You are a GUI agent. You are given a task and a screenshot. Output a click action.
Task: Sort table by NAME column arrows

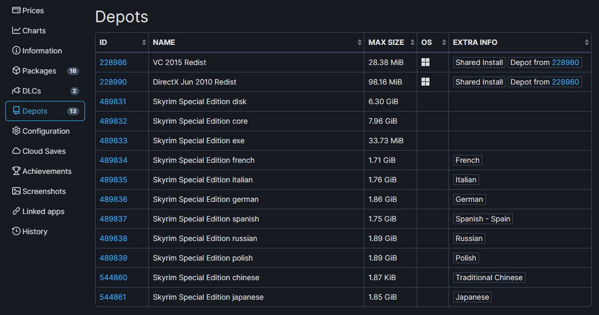point(360,42)
